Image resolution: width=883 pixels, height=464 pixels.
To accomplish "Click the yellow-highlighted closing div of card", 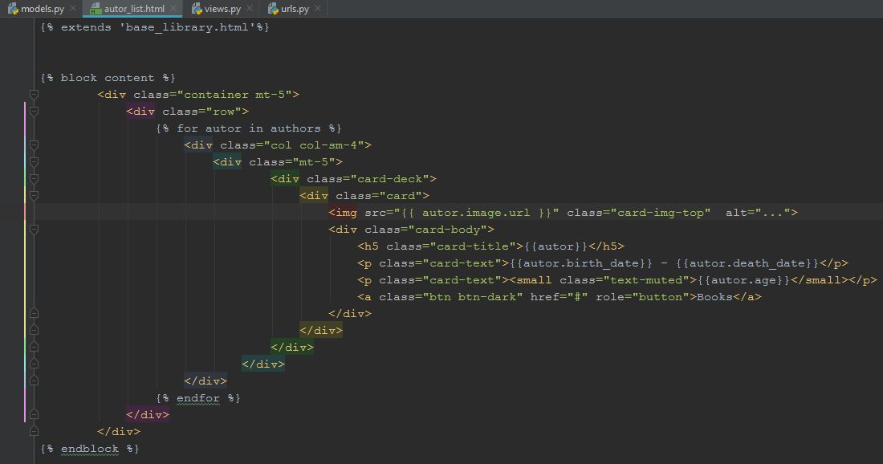I will (321, 331).
